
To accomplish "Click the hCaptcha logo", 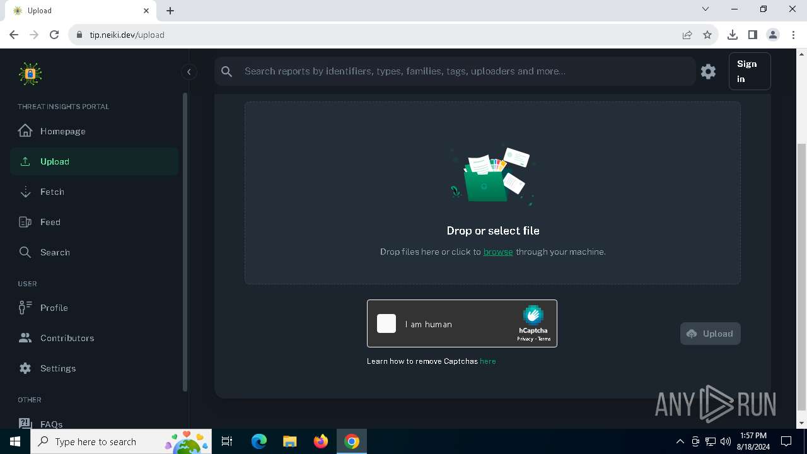I will click(533, 315).
